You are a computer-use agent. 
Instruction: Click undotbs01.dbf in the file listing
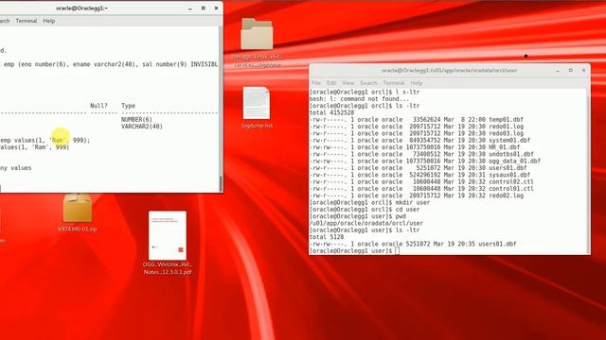click(x=511, y=154)
